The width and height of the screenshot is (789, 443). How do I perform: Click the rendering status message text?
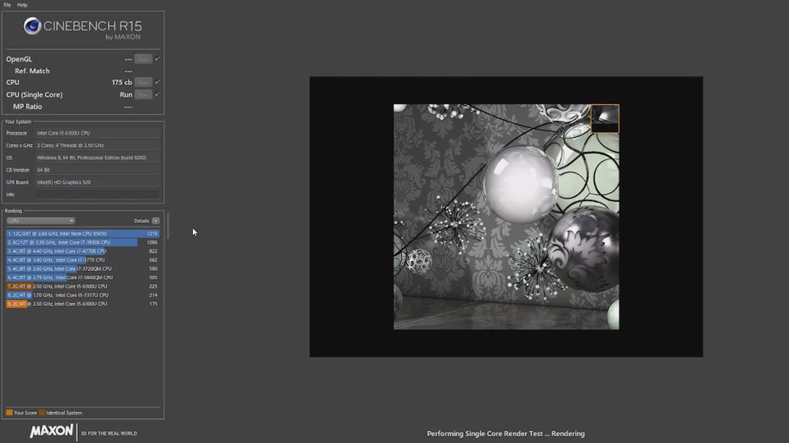click(x=505, y=433)
